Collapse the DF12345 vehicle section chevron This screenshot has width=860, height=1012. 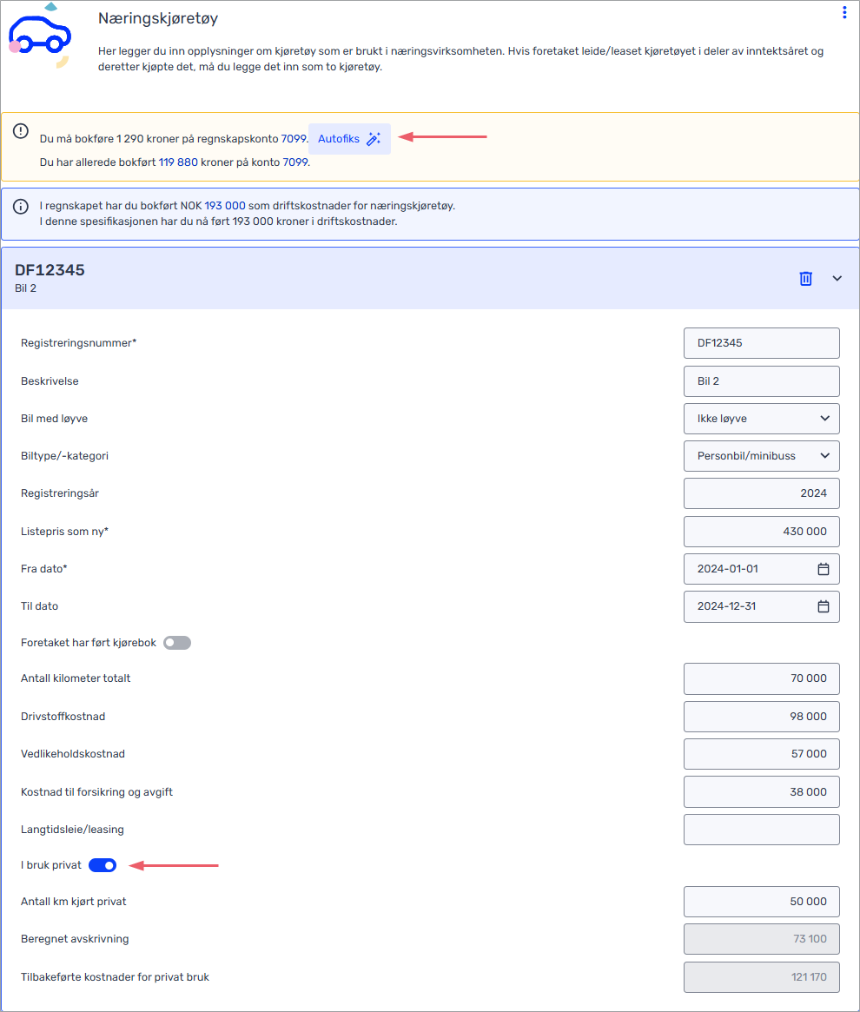[x=837, y=278]
